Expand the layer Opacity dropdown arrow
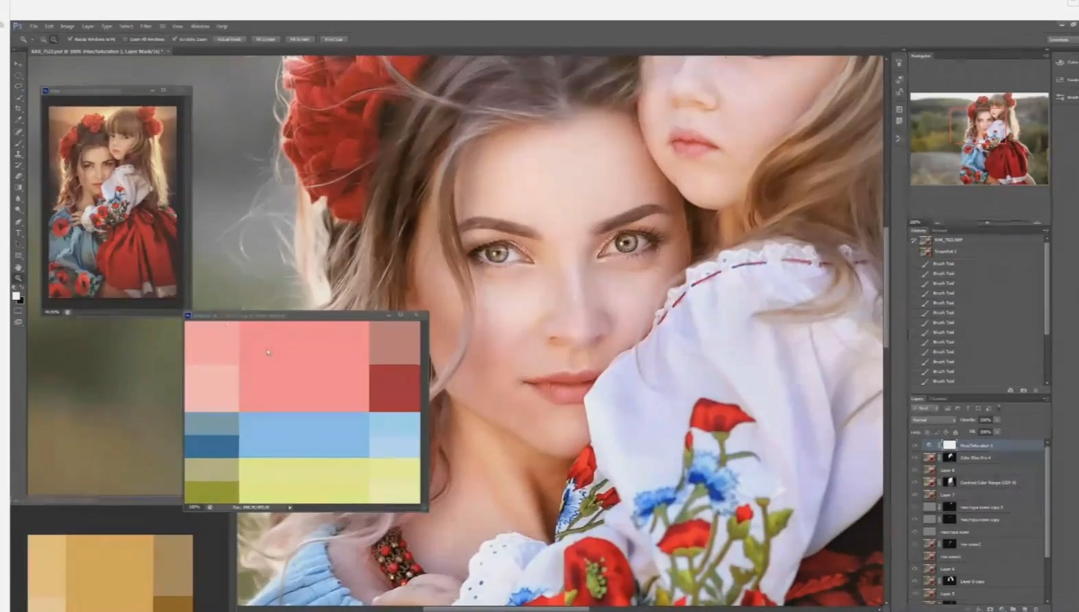Image resolution: width=1079 pixels, height=612 pixels. coord(997,420)
